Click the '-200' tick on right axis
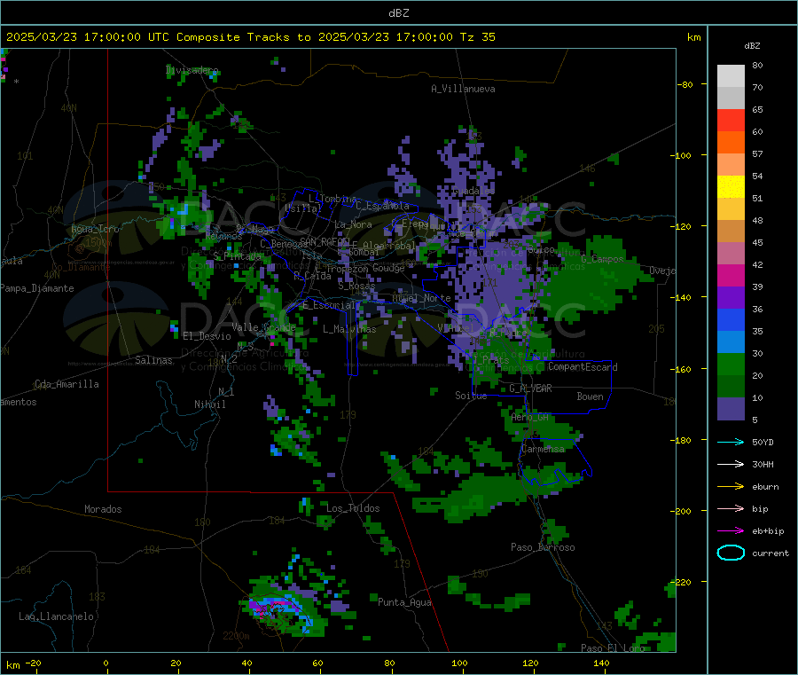The height and width of the screenshot is (675, 798). coord(680,511)
